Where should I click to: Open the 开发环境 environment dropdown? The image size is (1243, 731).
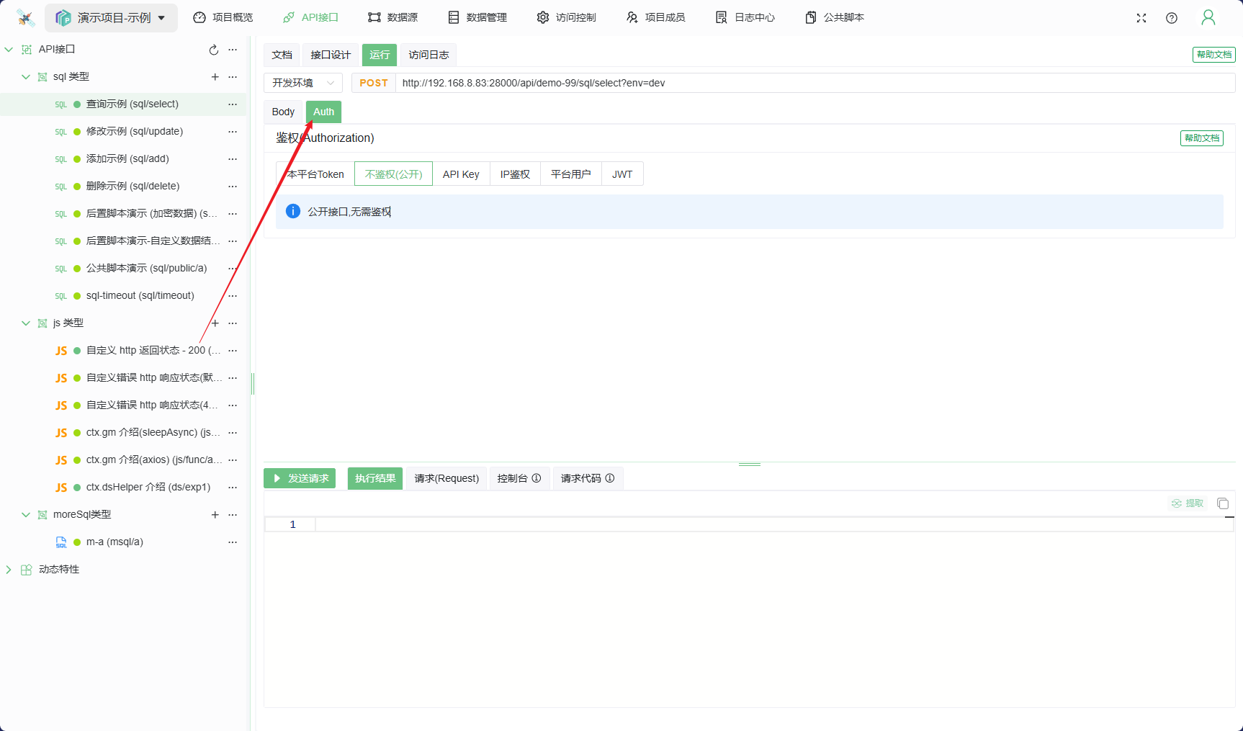[303, 84]
